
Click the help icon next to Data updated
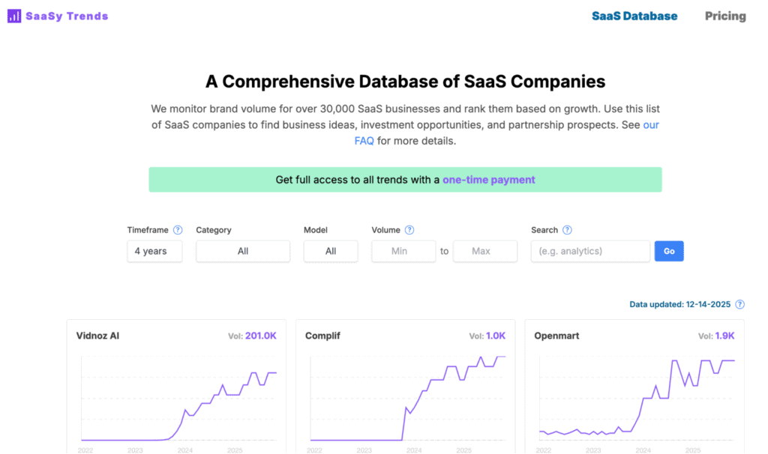[x=739, y=304]
